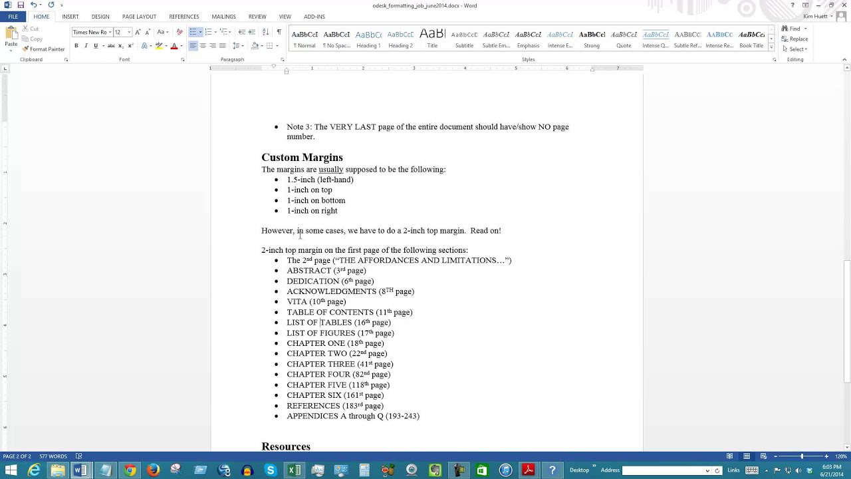Sort the selected text alphabetically
The height and width of the screenshot is (479, 851).
click(266, 32)
